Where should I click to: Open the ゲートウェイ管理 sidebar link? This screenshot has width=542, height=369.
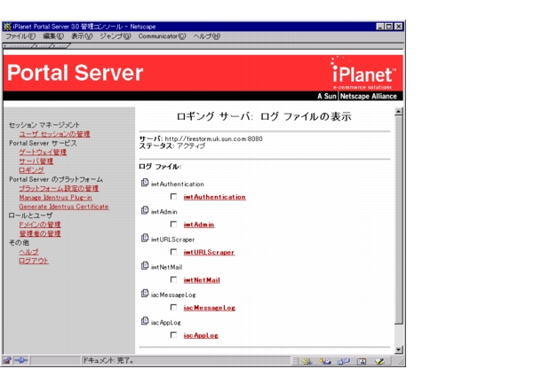point(43,153)
